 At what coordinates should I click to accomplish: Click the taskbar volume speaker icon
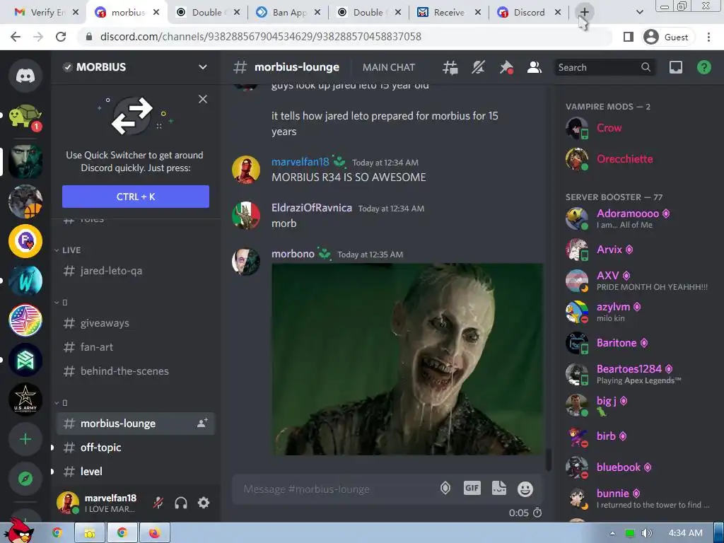[648, 533]
